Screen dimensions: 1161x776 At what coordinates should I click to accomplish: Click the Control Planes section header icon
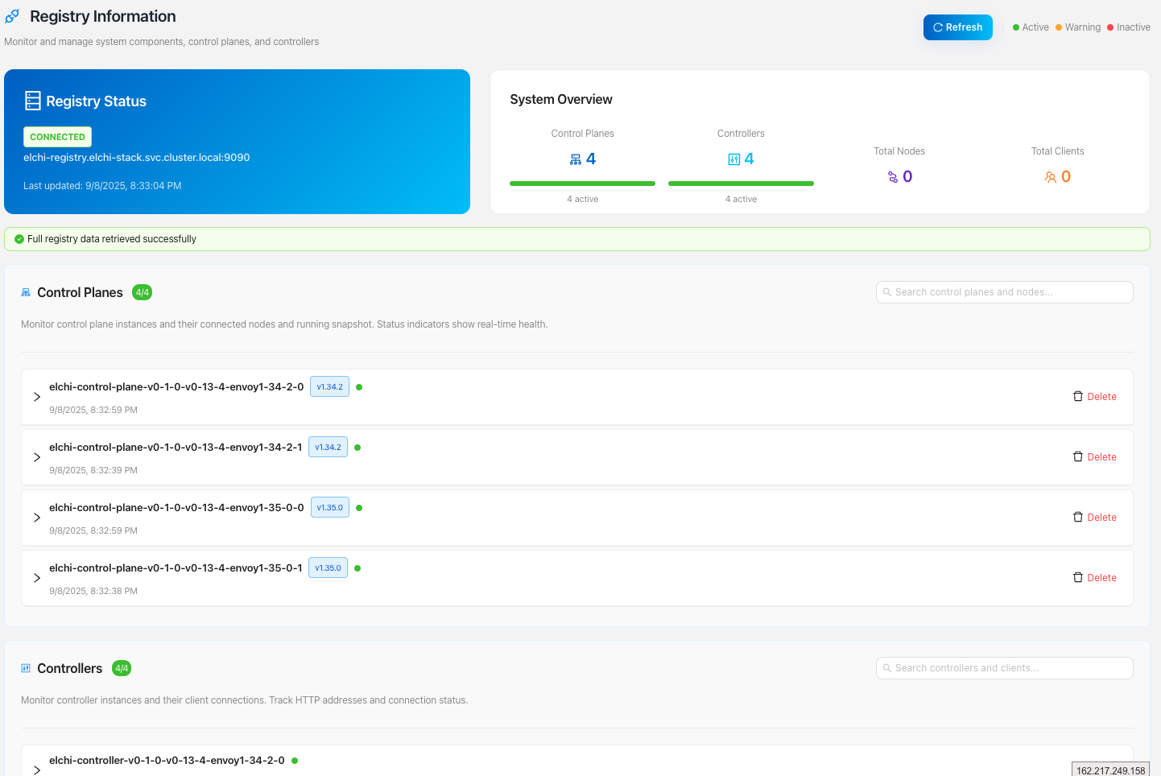pyautogui.click(x=25, y=292)
